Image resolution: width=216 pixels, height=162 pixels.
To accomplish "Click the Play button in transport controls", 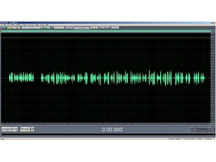I will click(6, 128).
